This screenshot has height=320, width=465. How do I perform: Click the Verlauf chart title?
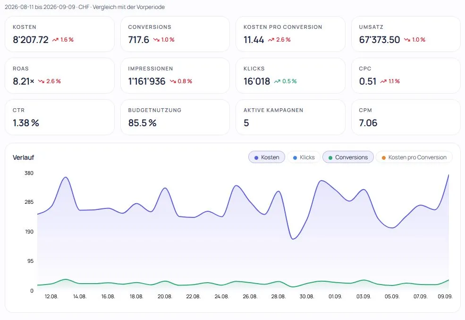tap(23, 157)
